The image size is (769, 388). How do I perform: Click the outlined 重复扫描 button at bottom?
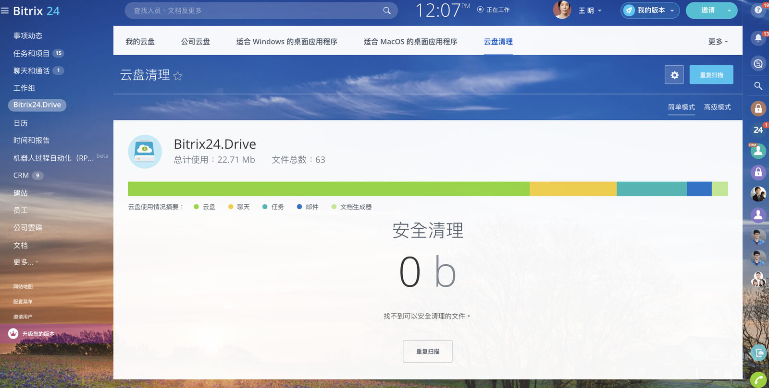[427, 352]
